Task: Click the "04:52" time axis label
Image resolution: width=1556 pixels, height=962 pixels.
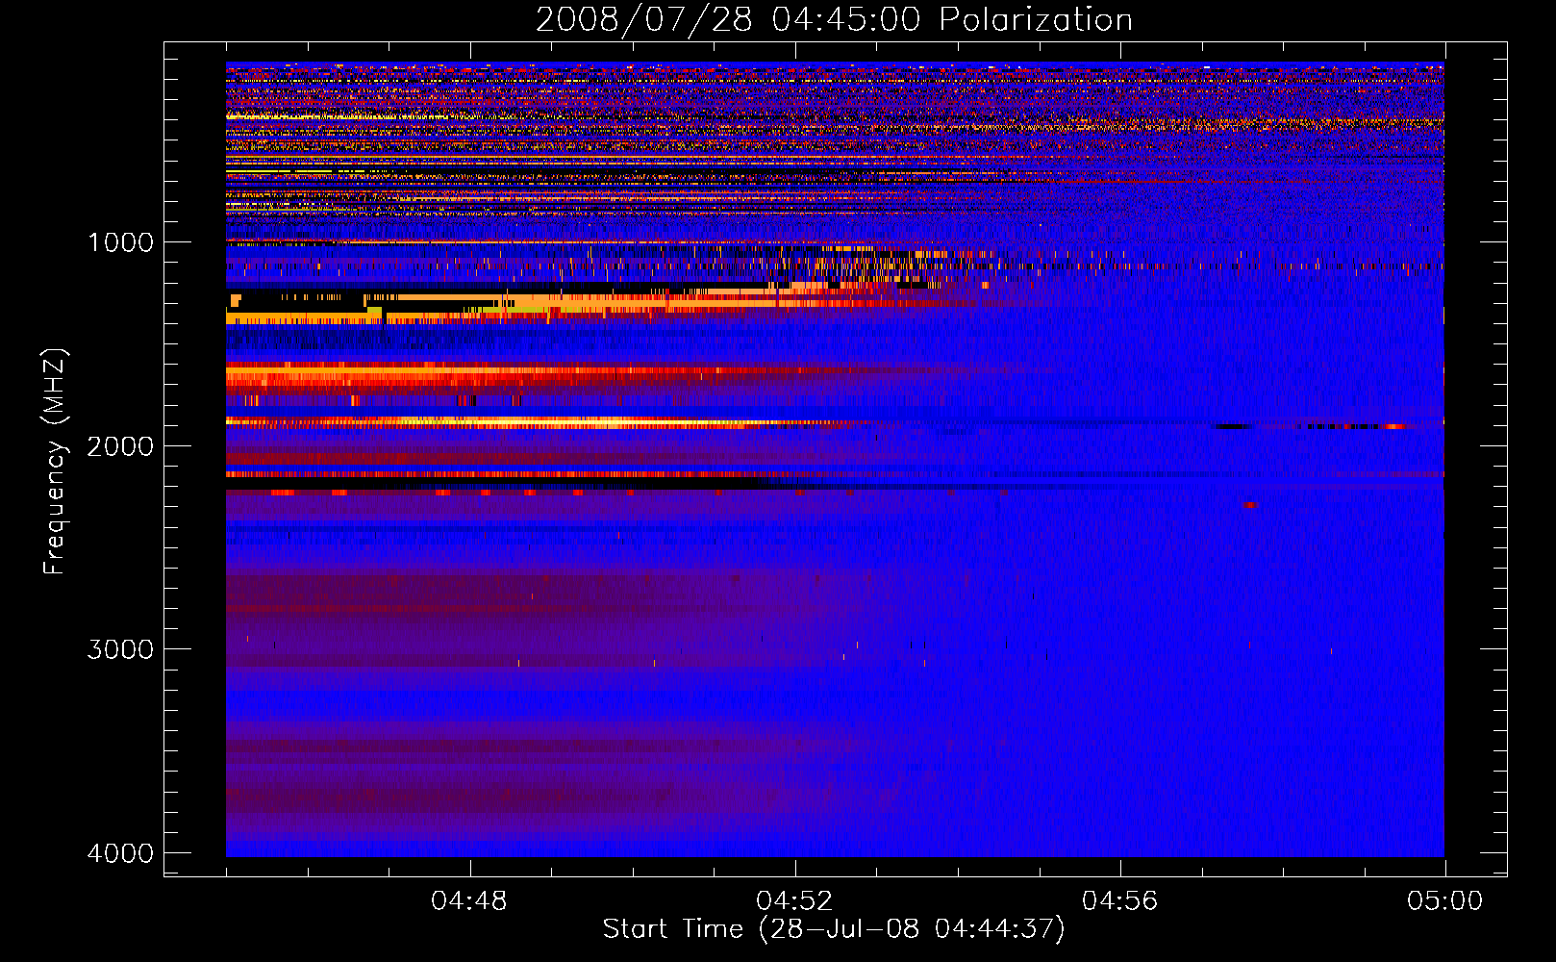Action: pyautogui.click(x=794, y=901)
